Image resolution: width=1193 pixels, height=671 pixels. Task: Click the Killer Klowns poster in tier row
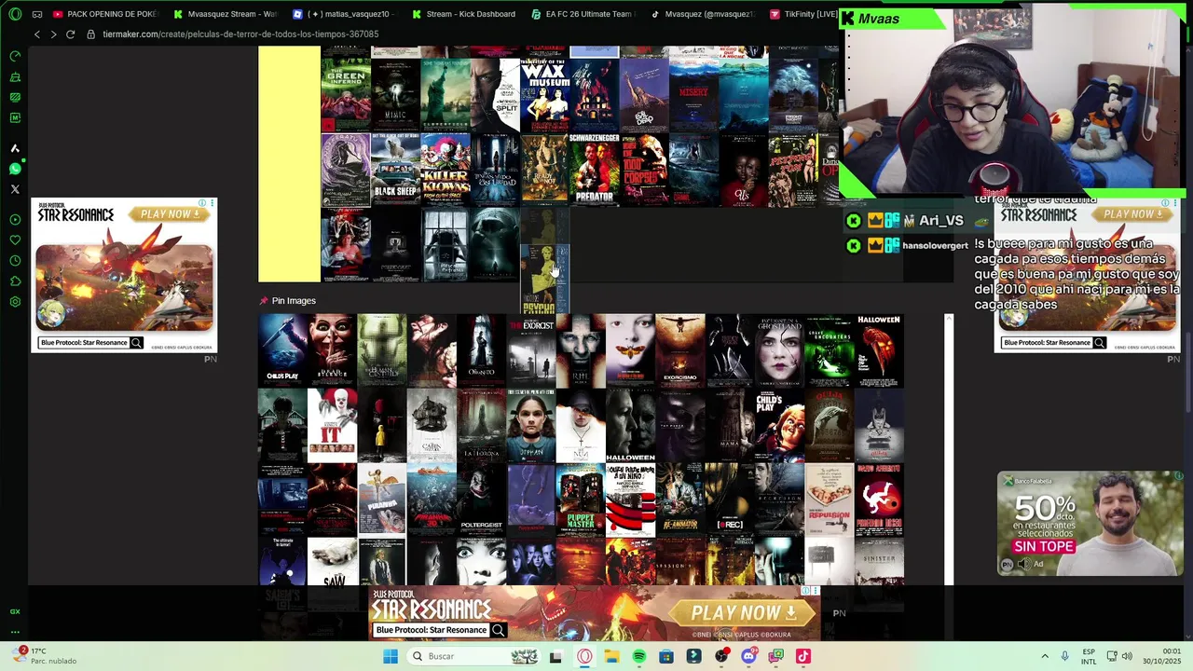click(x=446, y=170)
